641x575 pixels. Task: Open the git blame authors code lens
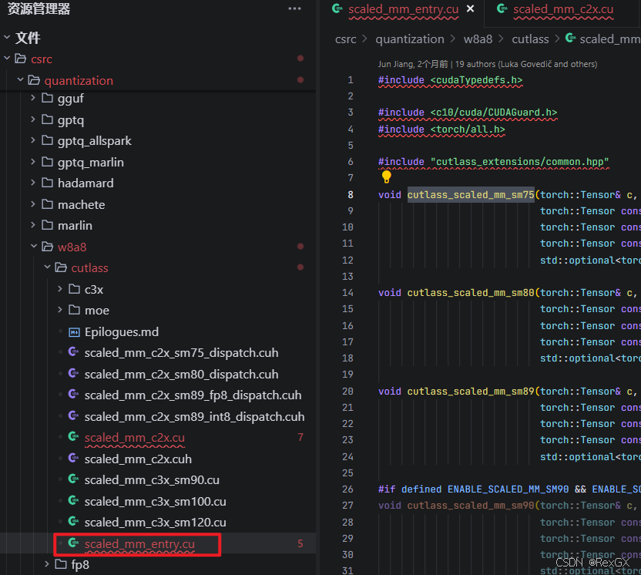(487, 64)
